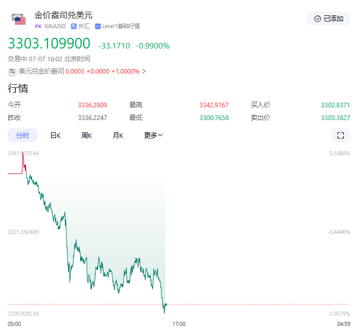Click the 17:00 time axis label
Image resolution: width=360 pixels, height=332 pixels.
click(x=179, y=324)
